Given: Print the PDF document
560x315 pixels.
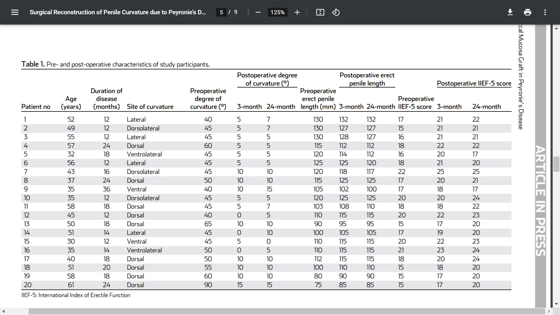Looking at the screenshot, I should point(527,12).
